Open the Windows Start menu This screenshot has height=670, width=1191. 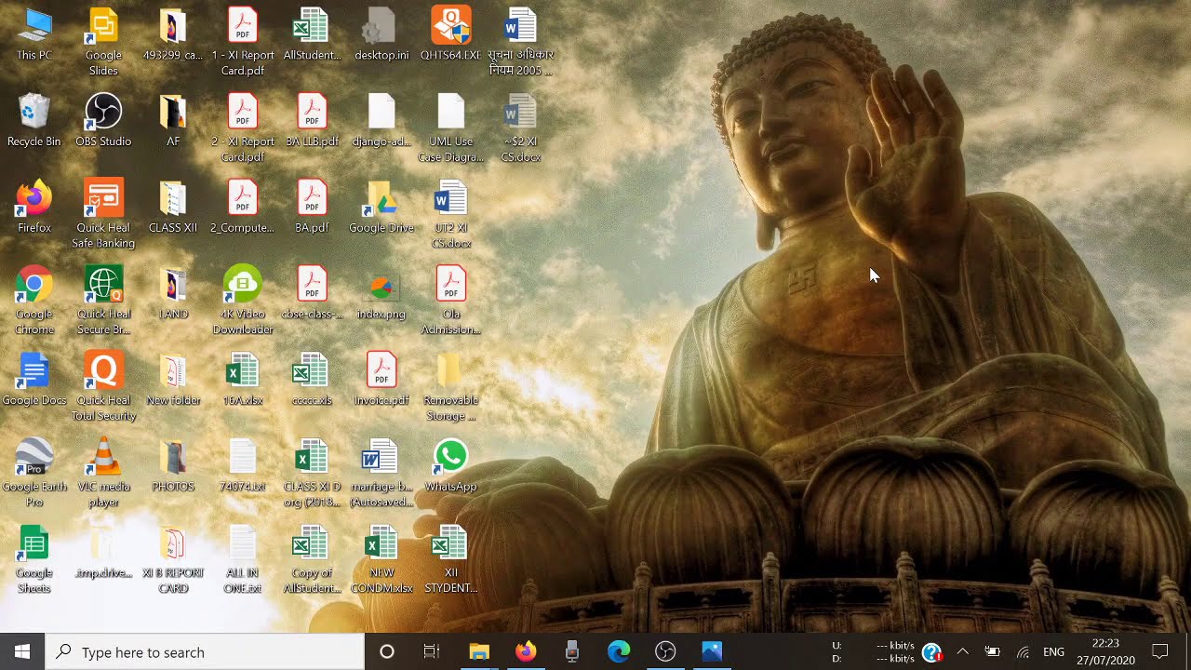[x=22, y=651]
